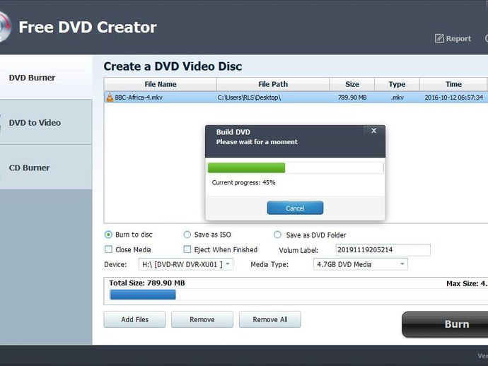Select the Burn to disc option
488x366 pixels.
[108, 235]
